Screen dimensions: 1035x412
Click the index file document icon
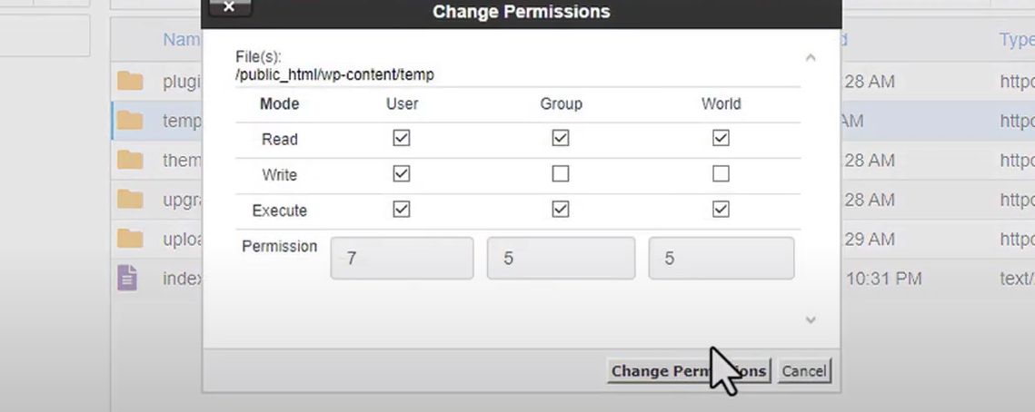(128, 279)
